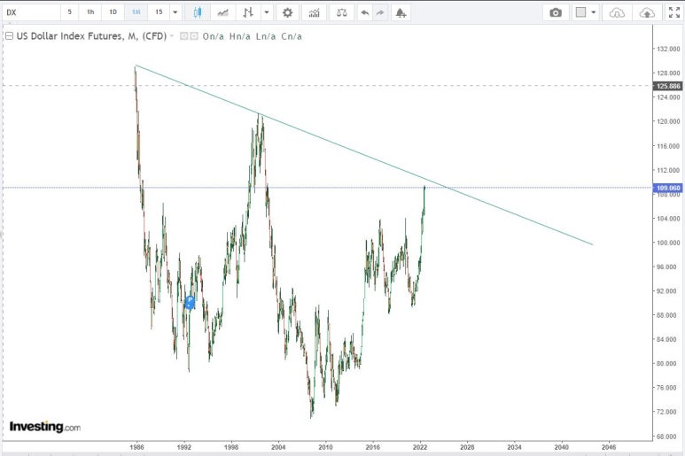Viewport: 685px width, 456px height.
Task: Select the 1D timeframe
Action: [x=113, y=12]
